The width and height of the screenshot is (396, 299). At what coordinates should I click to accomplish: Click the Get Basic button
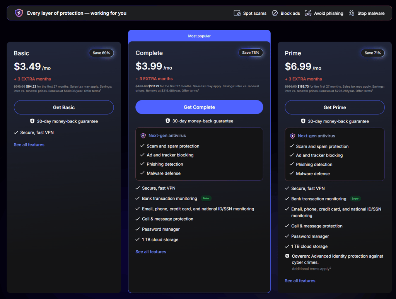(x=64, y=107)
